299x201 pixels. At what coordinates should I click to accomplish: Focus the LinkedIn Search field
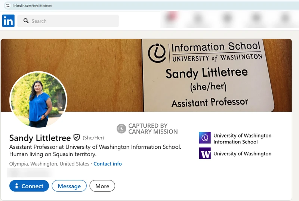[x=68, y=21]
